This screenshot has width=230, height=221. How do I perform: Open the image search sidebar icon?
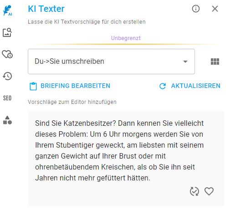(7, 32)
